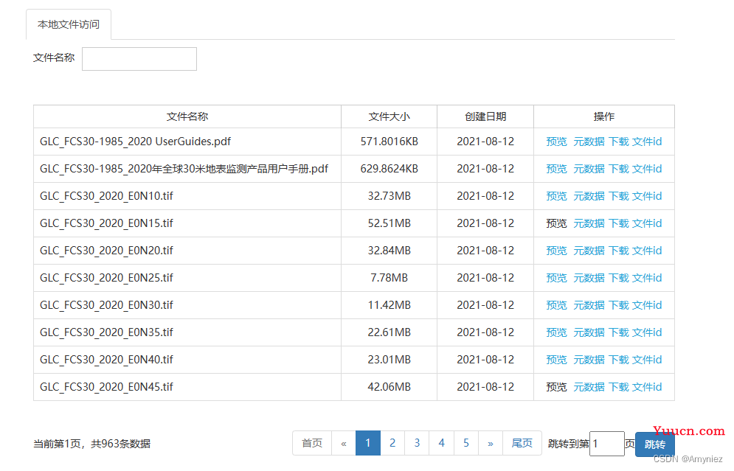Preview GLC_FCS30-1985_2020 UserGuides.pdf via 预览
This screenshot has height=471, width=734.
(x=556, y=142)
